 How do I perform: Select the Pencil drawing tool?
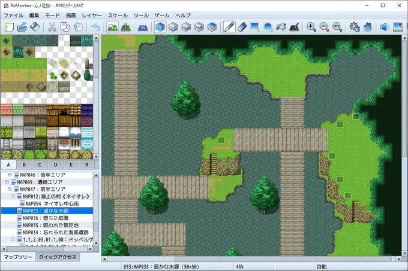(x=229, y=27)
